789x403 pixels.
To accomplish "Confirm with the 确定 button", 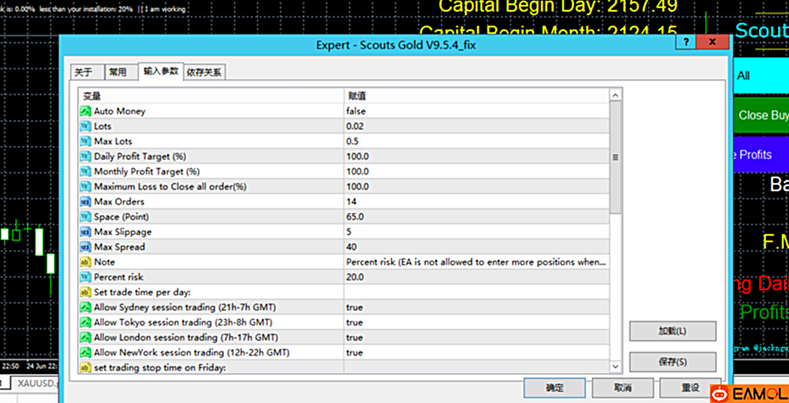I will [555, 388].
